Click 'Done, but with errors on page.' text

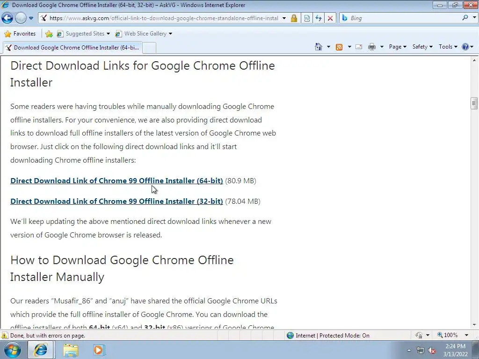(x=48, y=336)
